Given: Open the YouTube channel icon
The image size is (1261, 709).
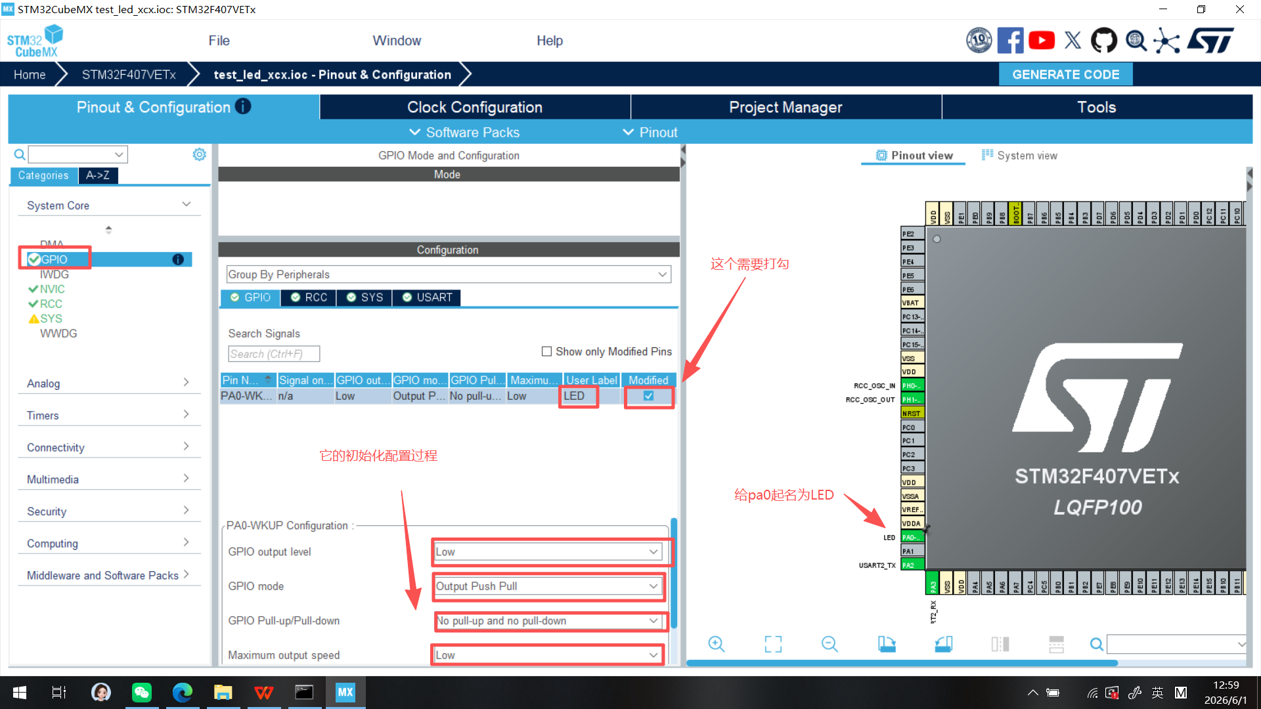Looking at the screenshot, I should pyautogui.click(x=1042, y=41).
